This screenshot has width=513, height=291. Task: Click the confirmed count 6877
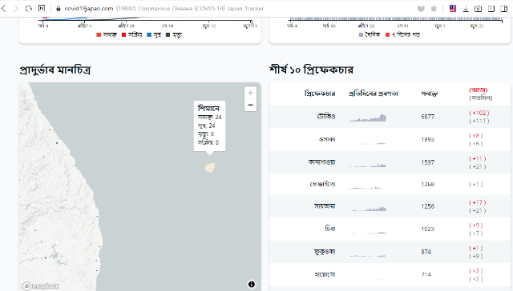tap(427, 117)
